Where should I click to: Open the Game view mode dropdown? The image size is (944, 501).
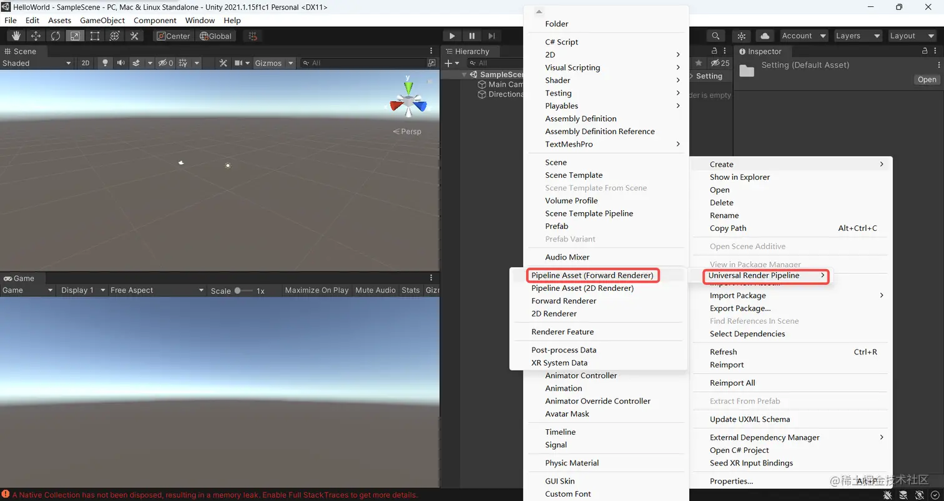[x=27, y=290]
